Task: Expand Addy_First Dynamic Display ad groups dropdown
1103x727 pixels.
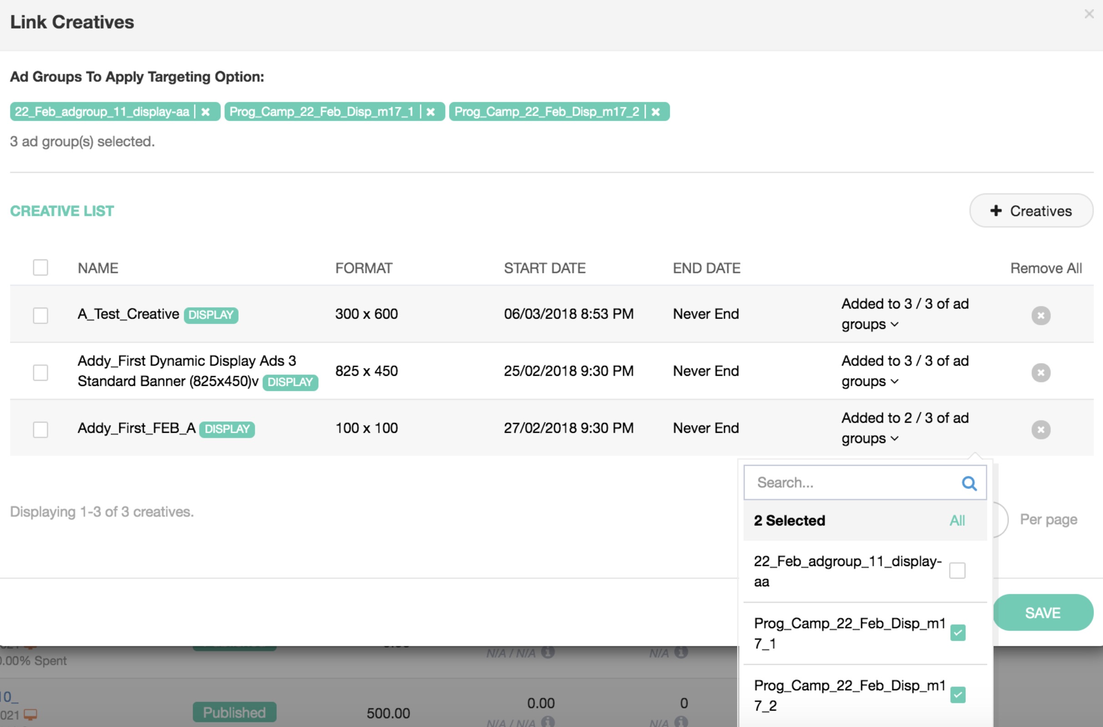Action: point(894,382)
